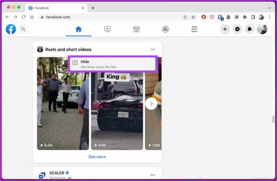Open the Chrome profile avatar
Image resolution: width=277 pixels, height=181 pixels.
click(261, 17)
